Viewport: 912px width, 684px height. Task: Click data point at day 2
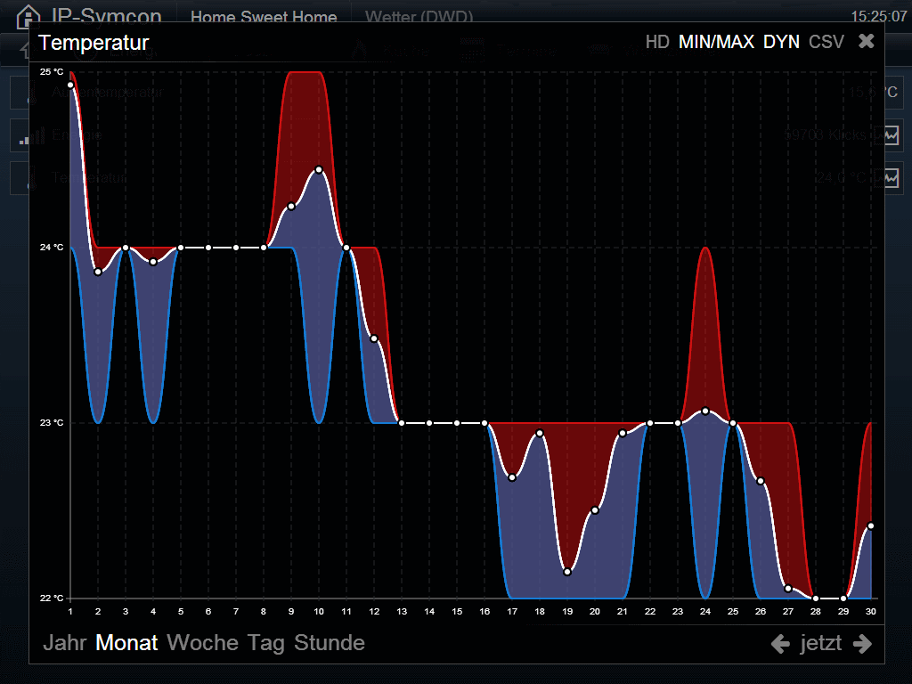click(98, 273)
